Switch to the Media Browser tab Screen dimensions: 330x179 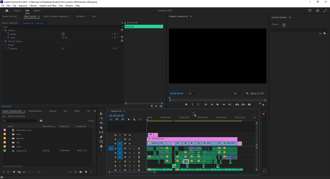[x=35, y=111]
